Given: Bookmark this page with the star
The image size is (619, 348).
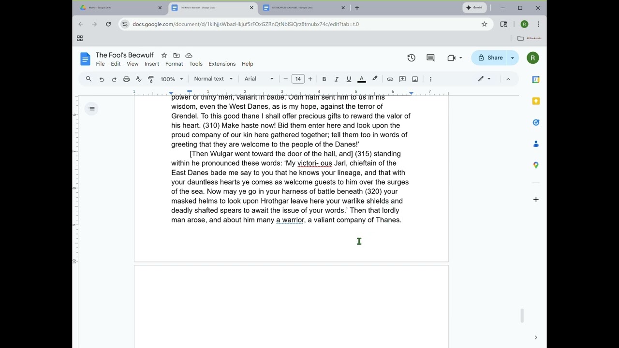Looking at the screenshot, I should tap(484, 24).
